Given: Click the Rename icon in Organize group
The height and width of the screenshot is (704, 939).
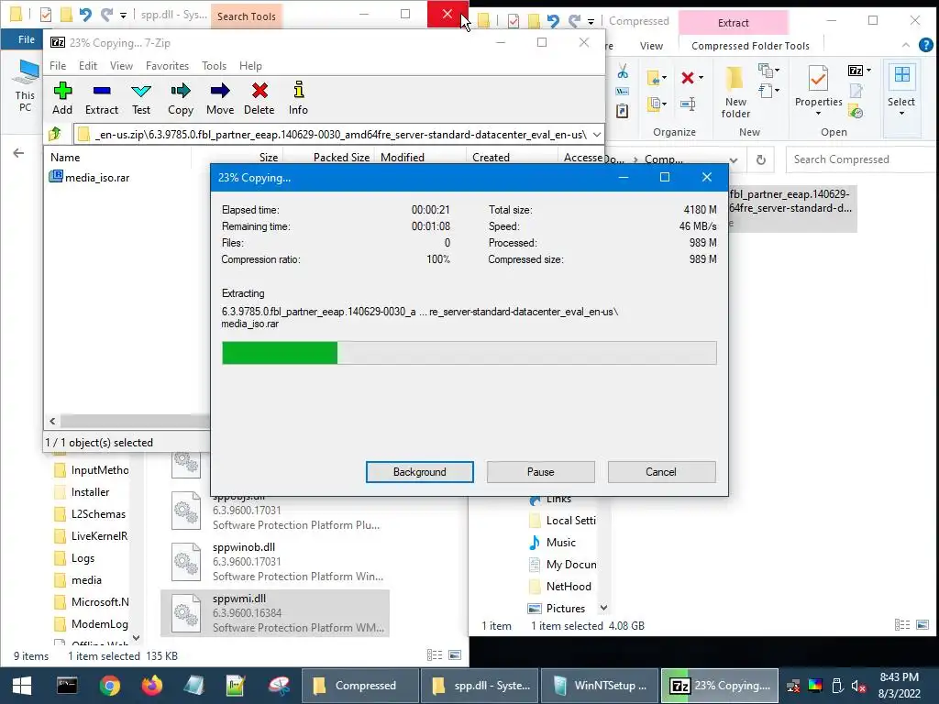Looking at the screenshot, I should point(688,104).
